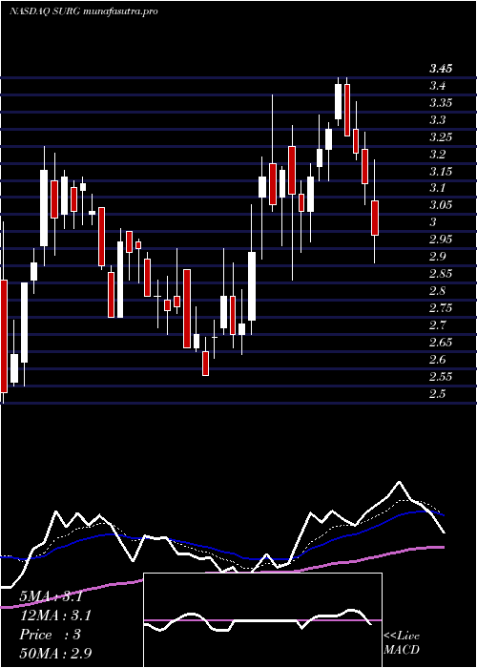This screenshot has height=668, width=477.
Task: Click the 3.45 price axis label
Action: [441, 68]
